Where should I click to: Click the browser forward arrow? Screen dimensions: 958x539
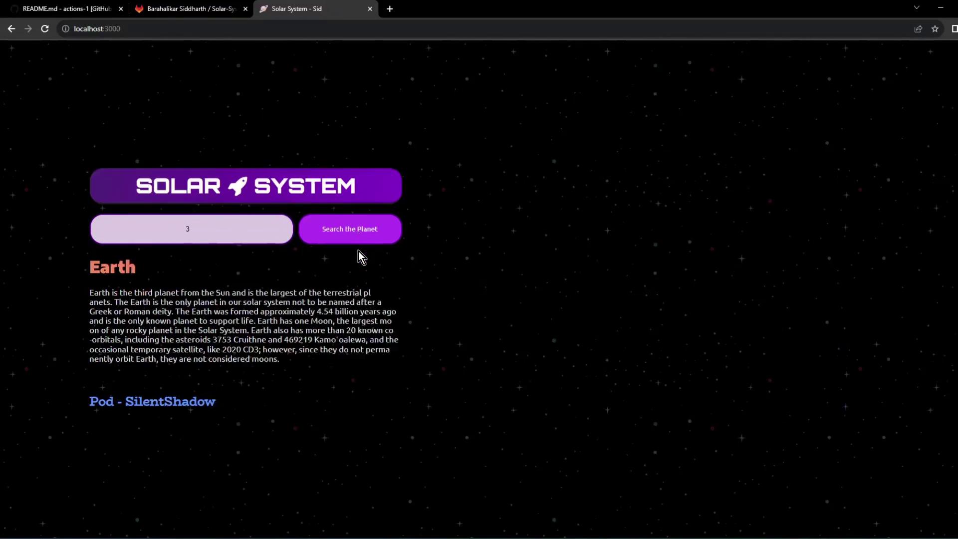(28, 29)
